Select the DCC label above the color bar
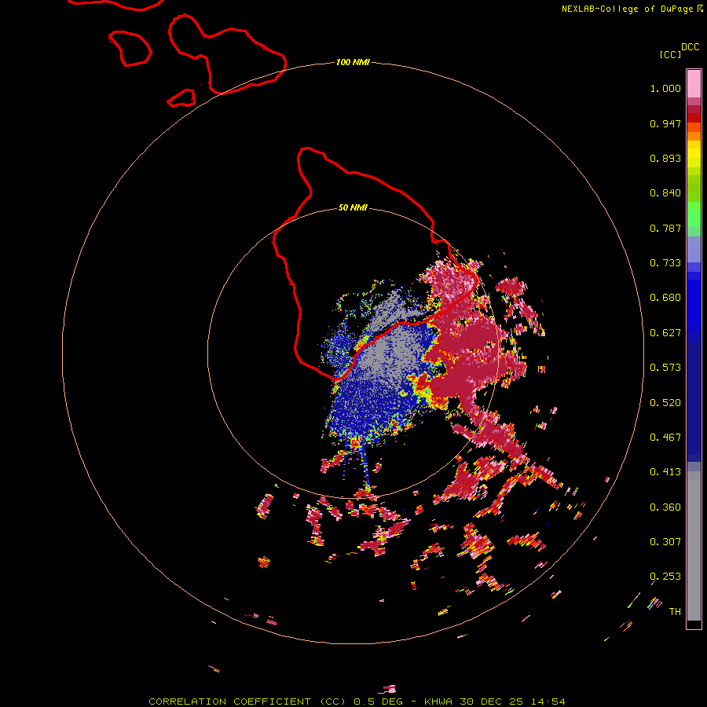 tap(691, 47)
